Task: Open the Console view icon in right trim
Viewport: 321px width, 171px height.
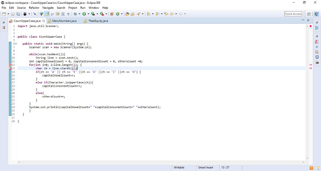Action: coord(317,57)
